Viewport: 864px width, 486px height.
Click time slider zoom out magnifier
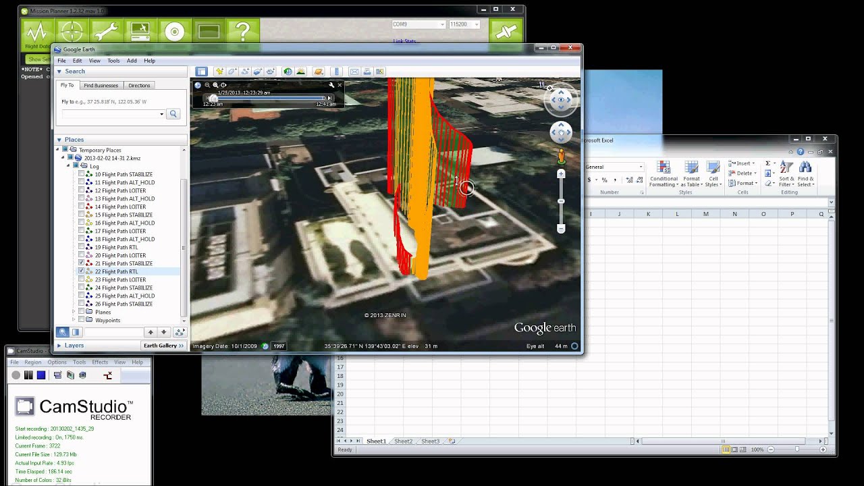[x=207, y=85]
